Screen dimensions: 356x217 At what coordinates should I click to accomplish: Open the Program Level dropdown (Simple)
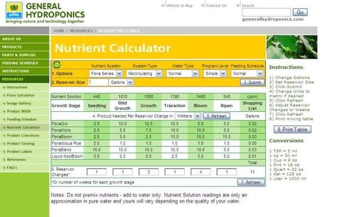[215, 73]
